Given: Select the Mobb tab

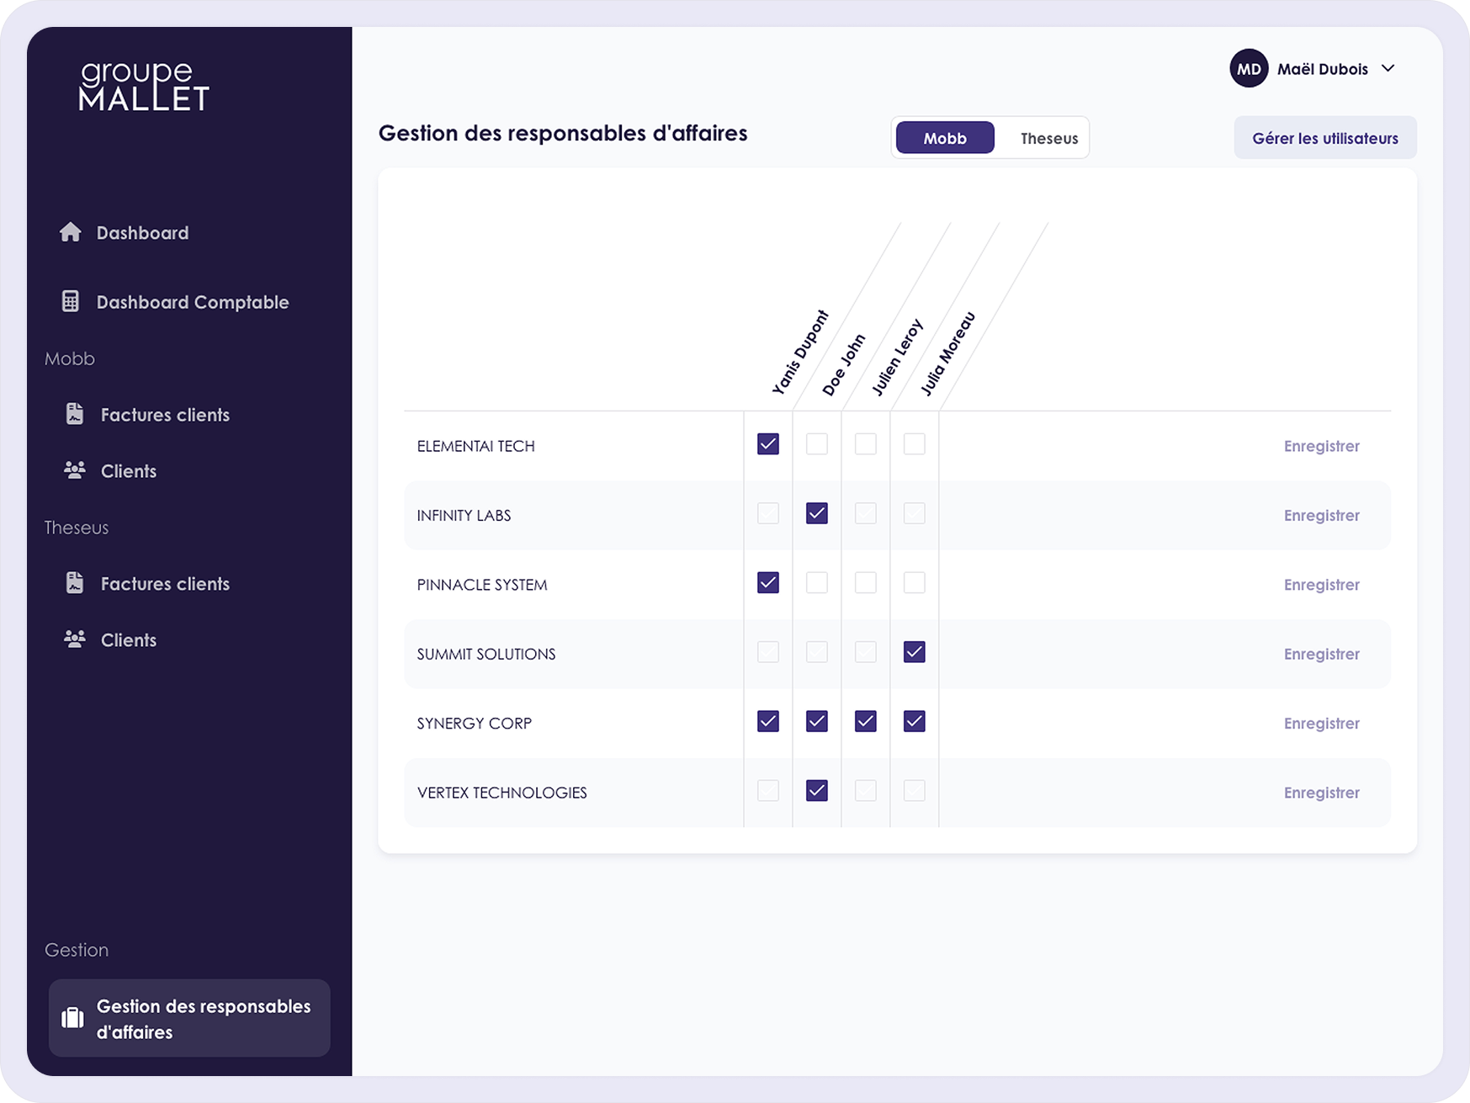Looking at the screenshot, I should coord(944,139).
